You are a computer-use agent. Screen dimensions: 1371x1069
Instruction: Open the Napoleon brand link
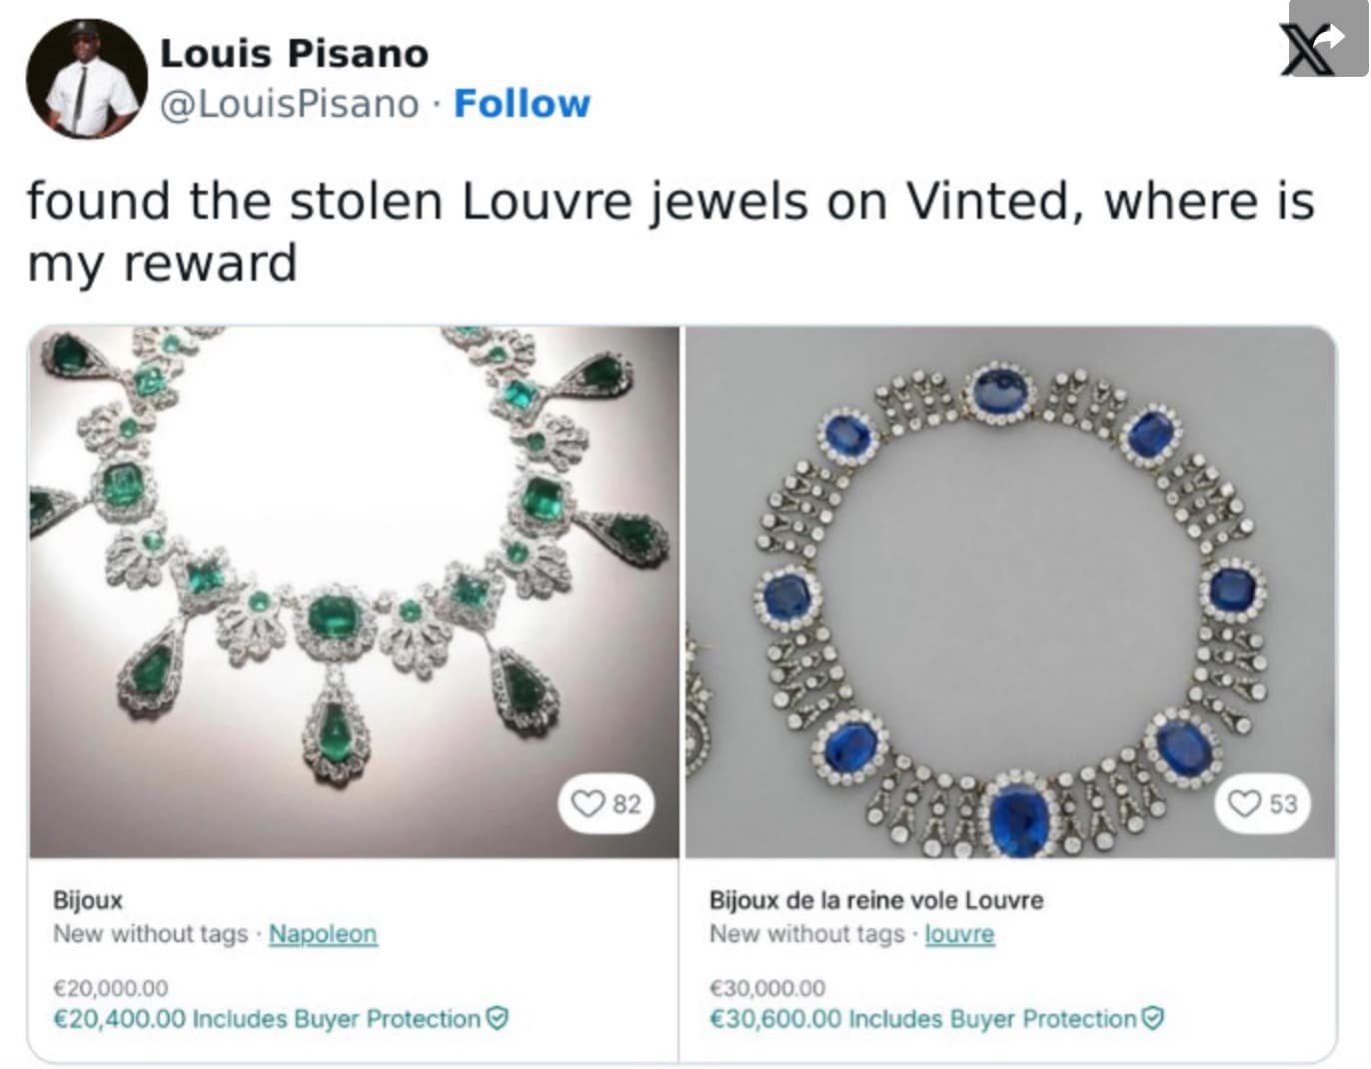coord(323,934)
